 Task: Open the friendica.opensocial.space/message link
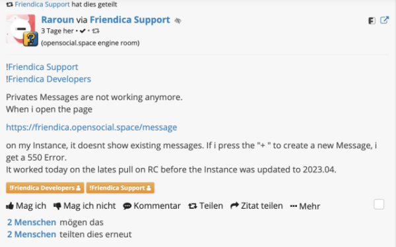coord(92,127)
